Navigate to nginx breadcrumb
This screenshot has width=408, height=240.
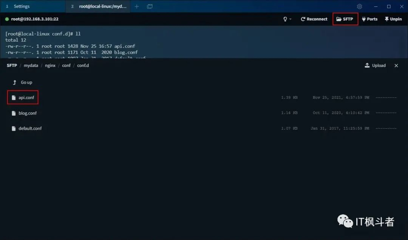click(50, 65)
